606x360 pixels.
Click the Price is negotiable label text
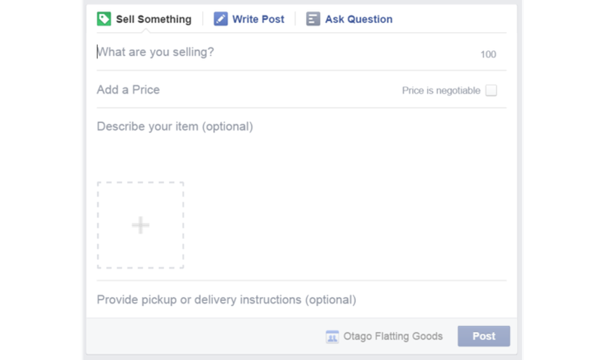441,90
